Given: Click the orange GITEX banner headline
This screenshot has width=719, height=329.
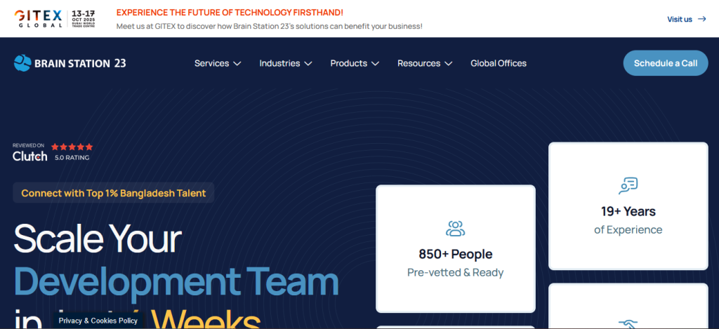Looking at the screenshot, I should tap(230, 13).
